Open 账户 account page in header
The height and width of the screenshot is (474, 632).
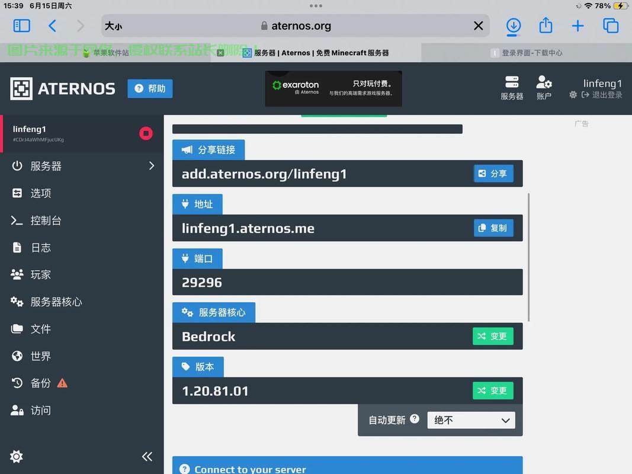point(544,88)
